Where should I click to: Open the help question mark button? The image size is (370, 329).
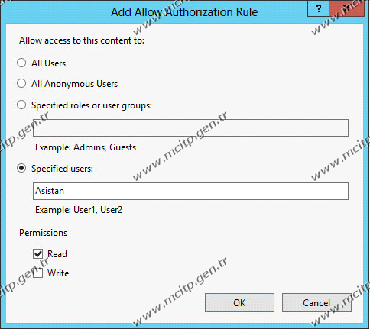[318, 8]
